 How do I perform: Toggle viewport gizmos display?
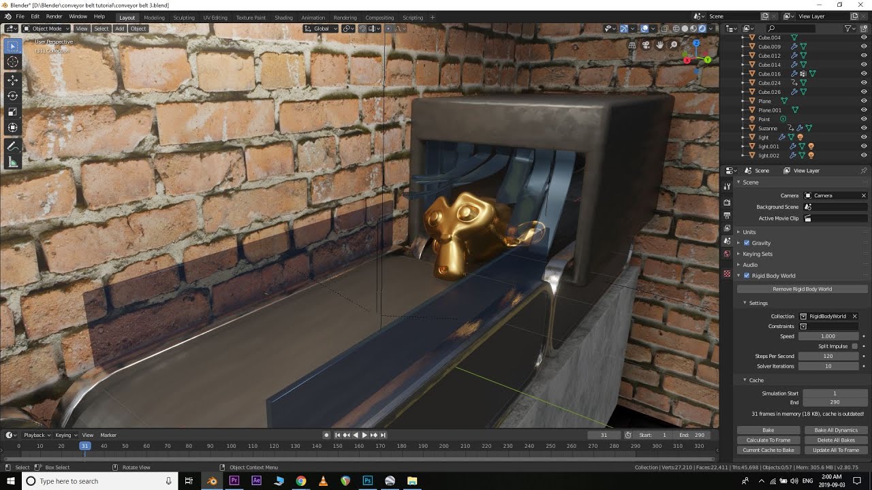coord(624,29)
